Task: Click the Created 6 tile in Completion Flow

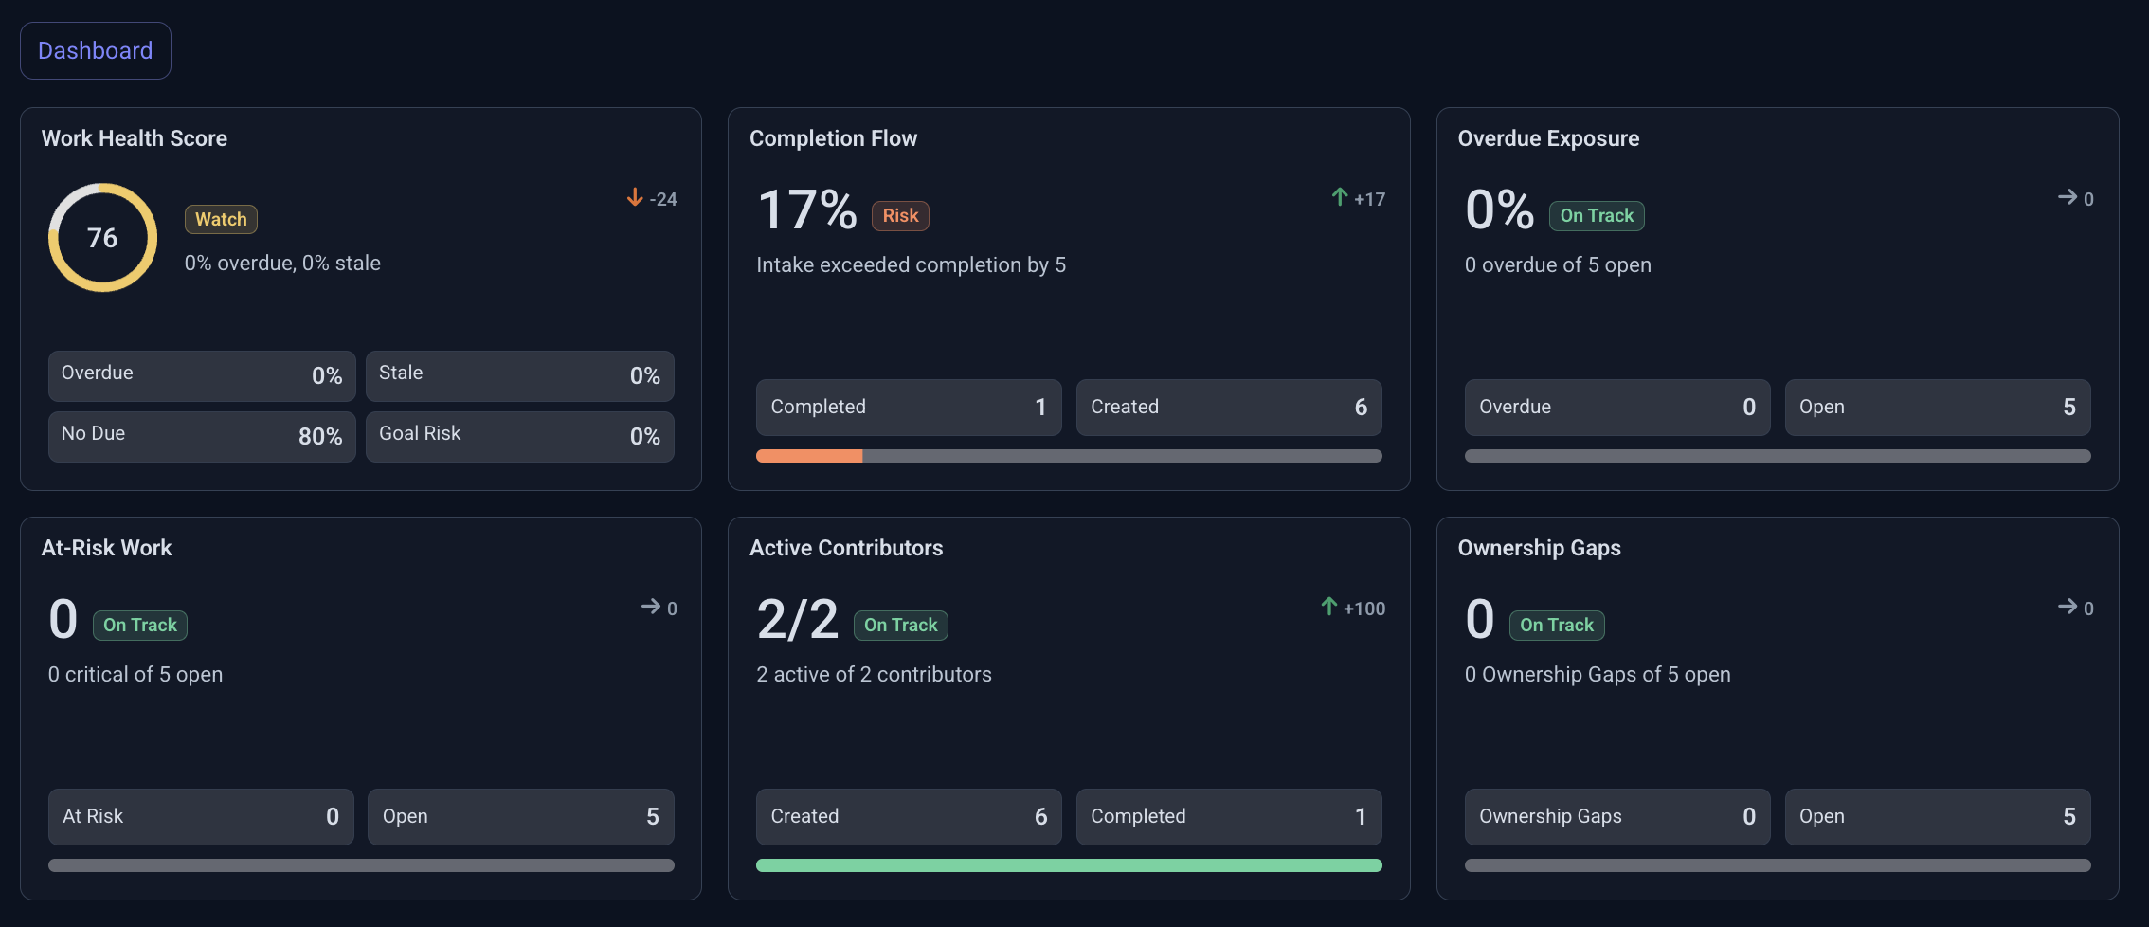Action: pos(1229,408)
